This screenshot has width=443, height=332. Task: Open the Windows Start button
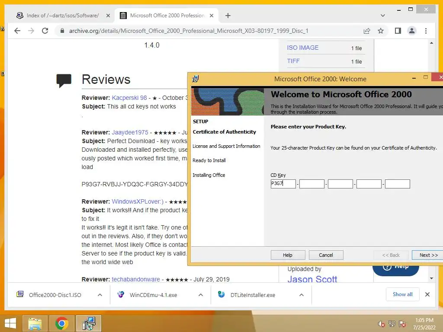pos(10,323)
